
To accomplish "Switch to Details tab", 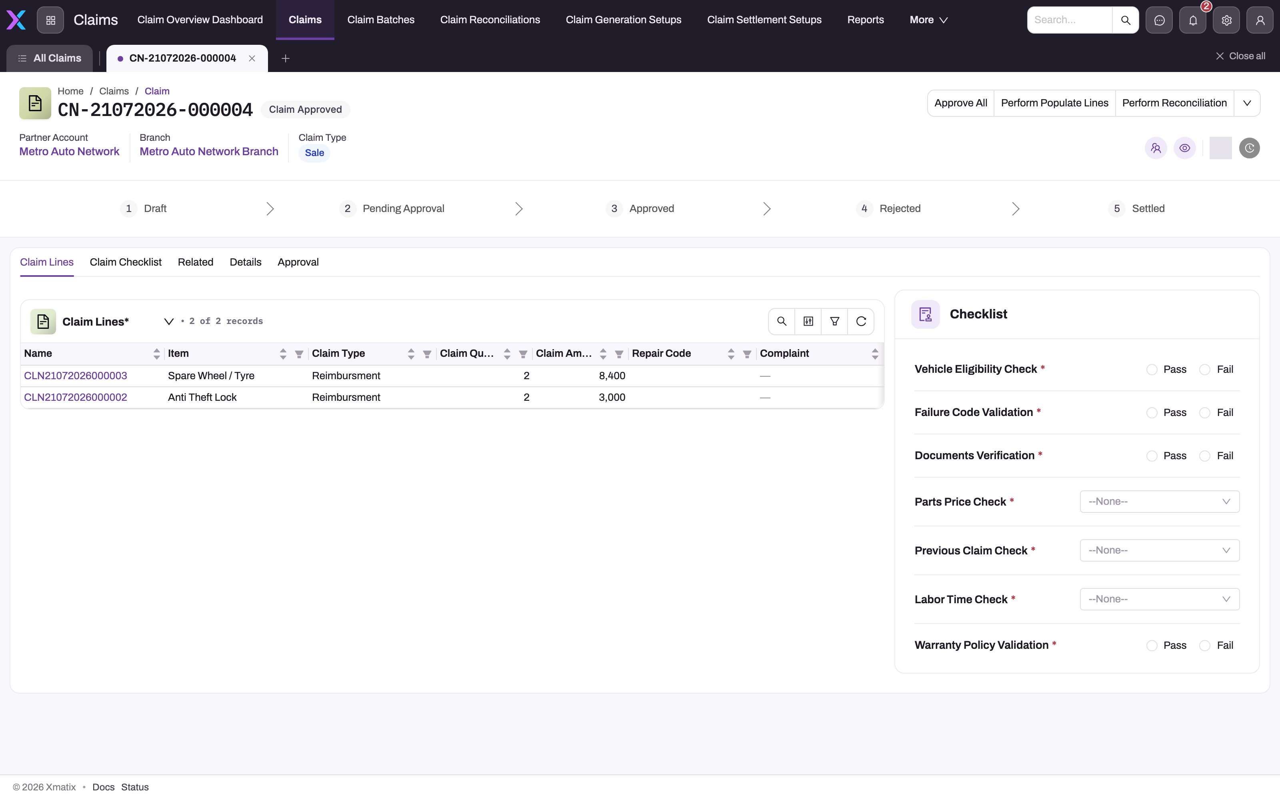I will point(246,262).
